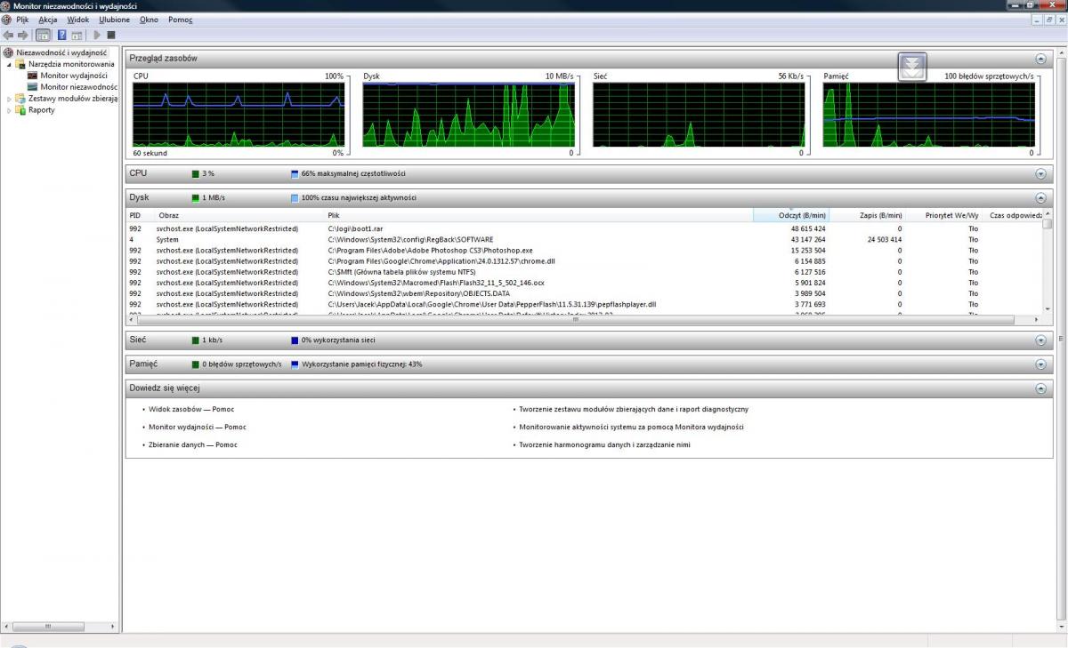Open the Monitor wydajności — Pomoc link
This screenshot has width=1068, height=648.
click(198, 427)
